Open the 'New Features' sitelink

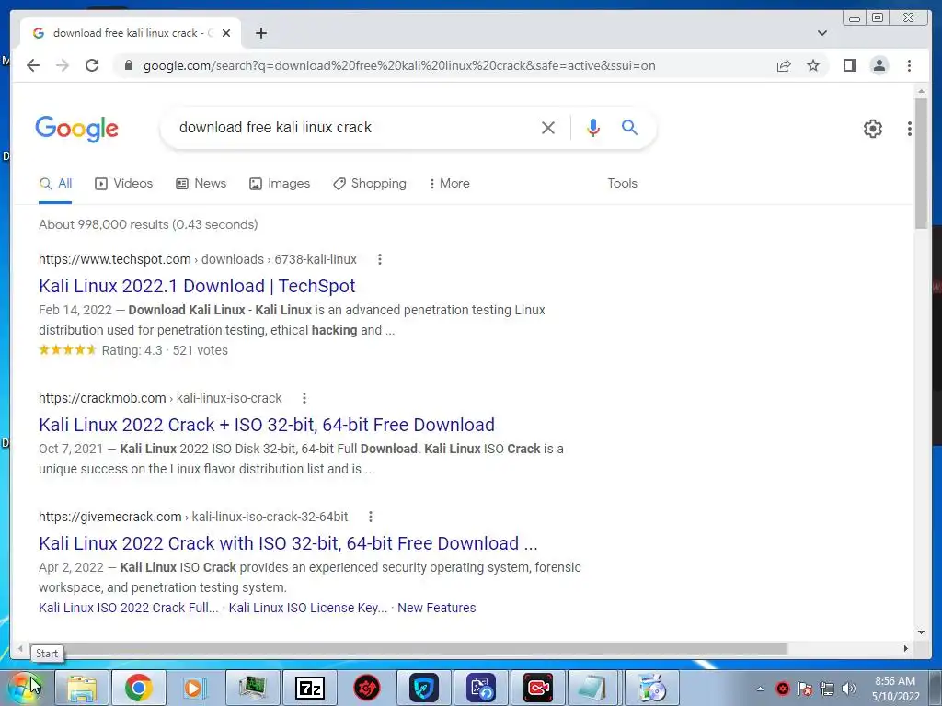click(x=437, y=608)
